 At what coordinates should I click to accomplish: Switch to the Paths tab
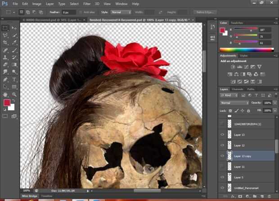click(x=251, y=89)
